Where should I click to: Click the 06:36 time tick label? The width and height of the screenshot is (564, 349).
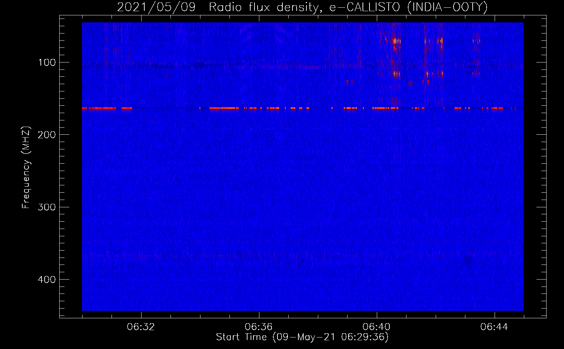click(x=259, y=327)
